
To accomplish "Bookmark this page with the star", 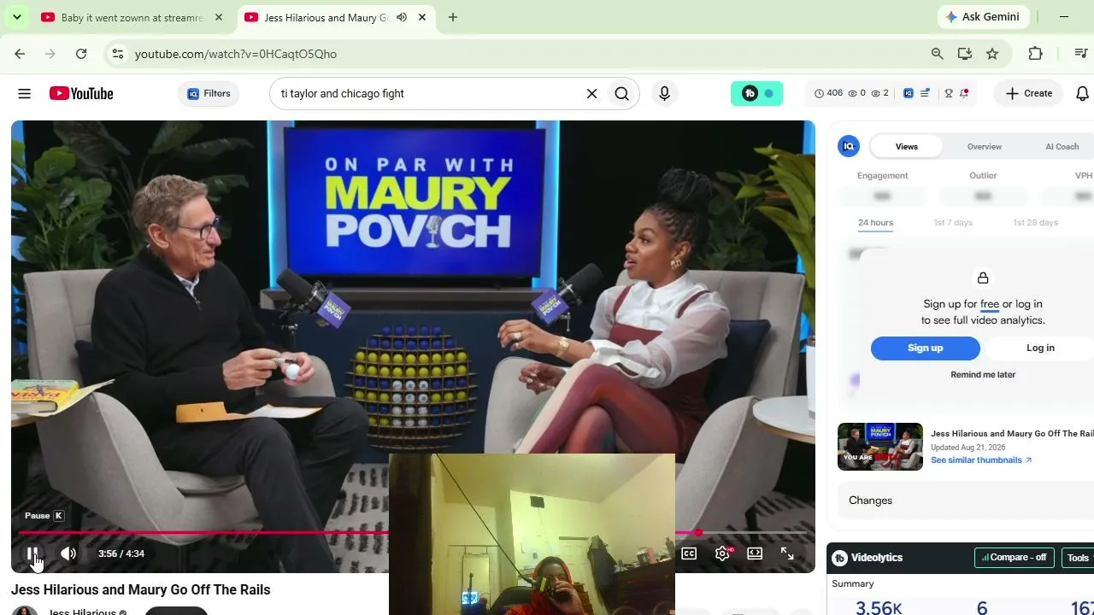I will (992, 54).
